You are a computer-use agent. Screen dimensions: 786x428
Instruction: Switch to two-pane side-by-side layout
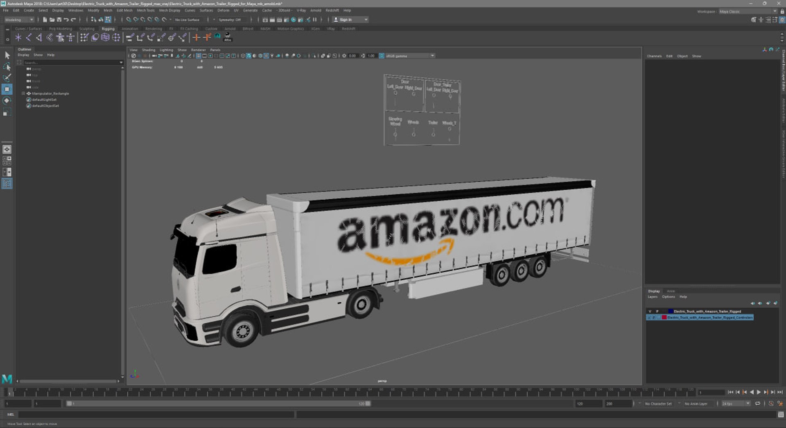click(x=7, y=172)
